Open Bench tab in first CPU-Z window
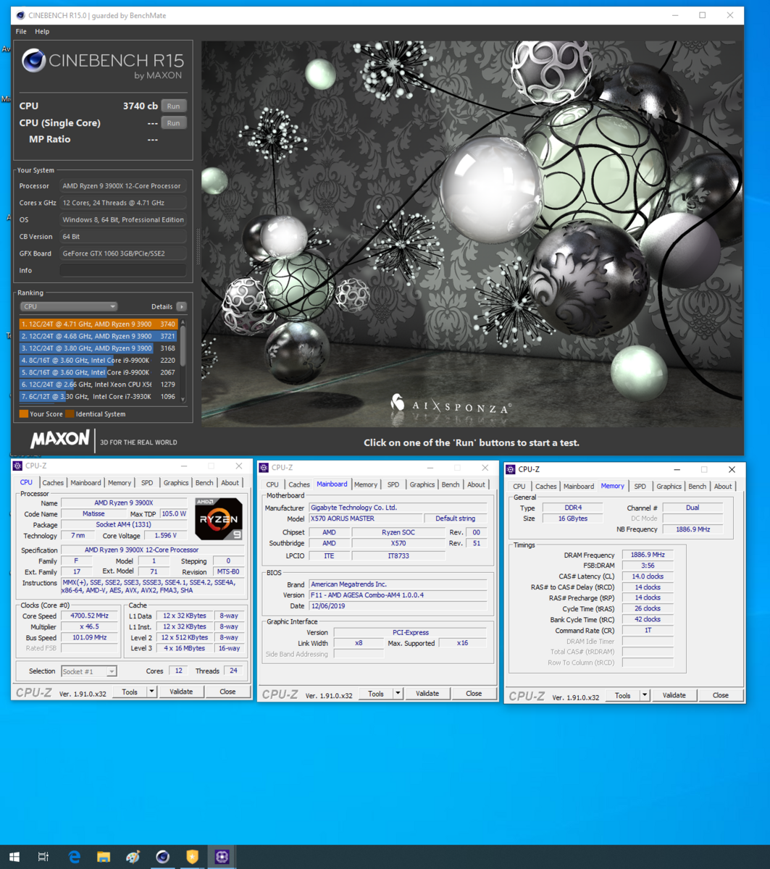 tap(204, 482)
